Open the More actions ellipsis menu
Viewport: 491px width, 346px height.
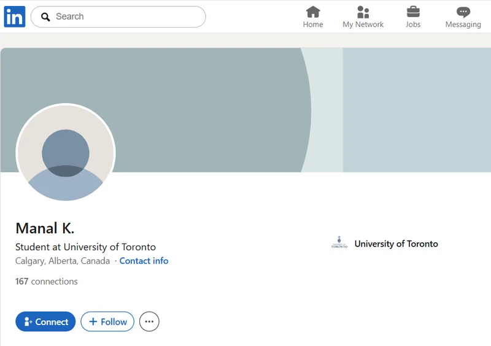click(x=149, y=322)
